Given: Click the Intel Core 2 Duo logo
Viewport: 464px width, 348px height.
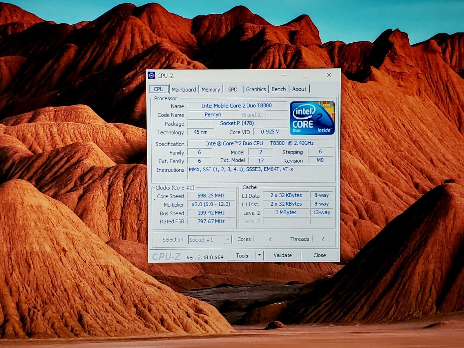Looking at the screenshot, I should click(x=312, y=118).
